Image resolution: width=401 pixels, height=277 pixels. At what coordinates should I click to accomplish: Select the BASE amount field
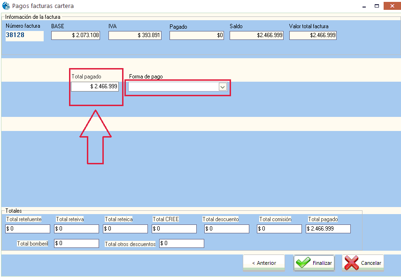point(76,35)
